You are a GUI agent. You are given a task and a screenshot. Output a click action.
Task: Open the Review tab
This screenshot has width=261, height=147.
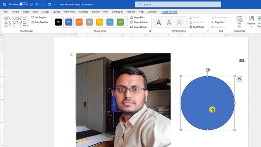point(96,12)
